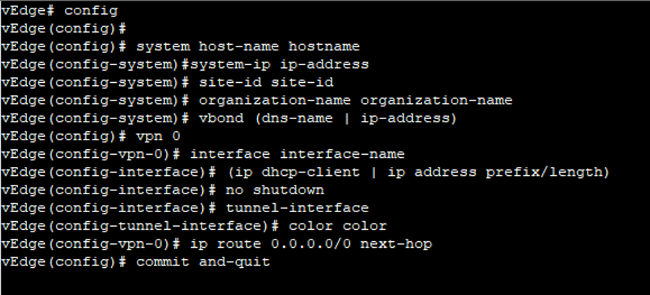This screenshot has width=650, height=295.
Task: Click blank terminal area below last command
Action: click(x=325, y=282)
